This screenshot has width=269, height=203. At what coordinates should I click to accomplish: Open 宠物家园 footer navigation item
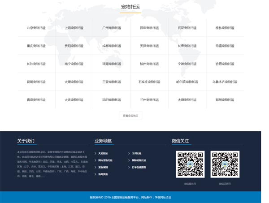(x=103, y=167)
